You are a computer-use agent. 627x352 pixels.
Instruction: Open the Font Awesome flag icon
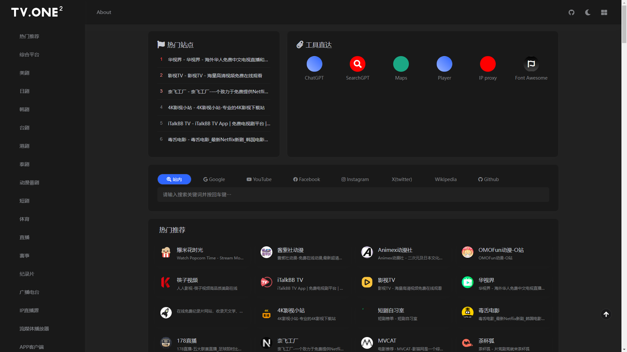531,64
